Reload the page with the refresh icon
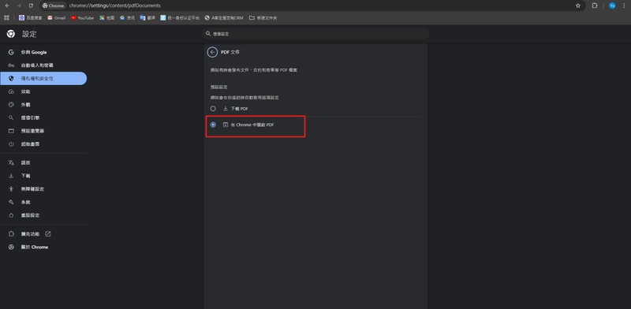 click(31, 6)
